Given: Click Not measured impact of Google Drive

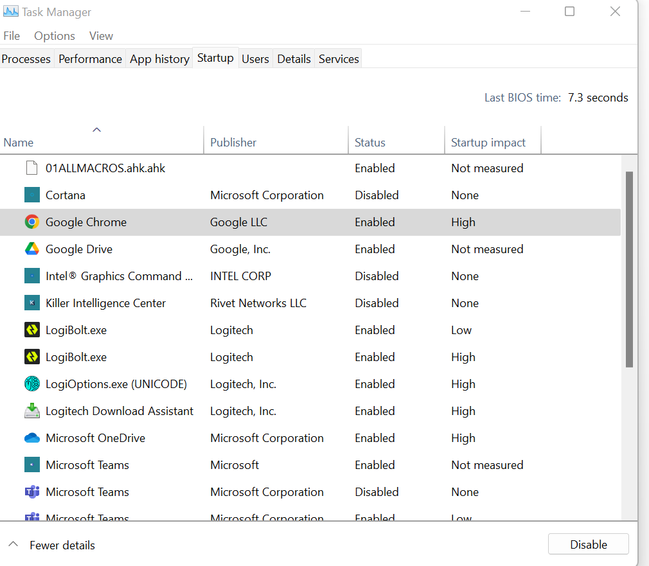Looking at the screenshot, I should [487, 249].
